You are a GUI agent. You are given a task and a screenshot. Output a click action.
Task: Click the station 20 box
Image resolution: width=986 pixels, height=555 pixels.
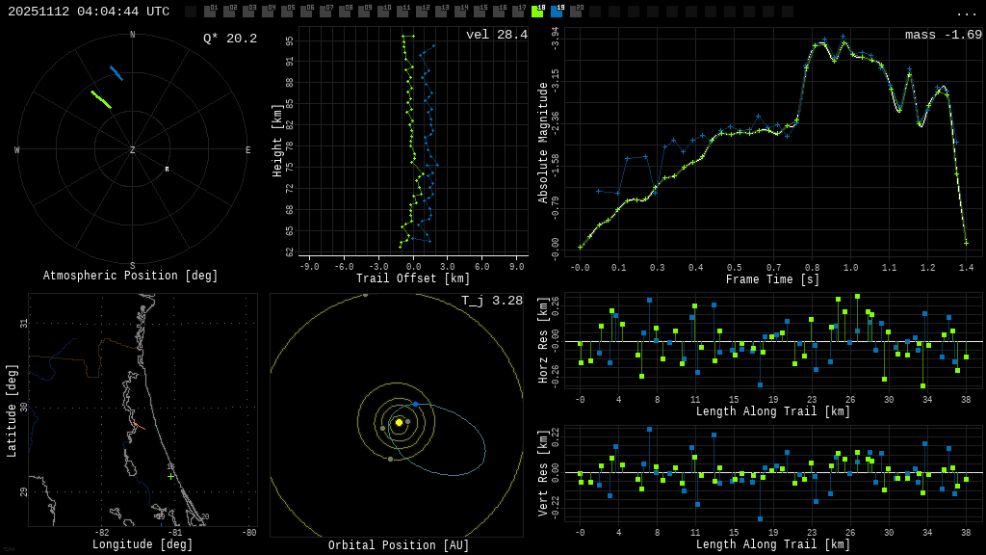(576, 12)
